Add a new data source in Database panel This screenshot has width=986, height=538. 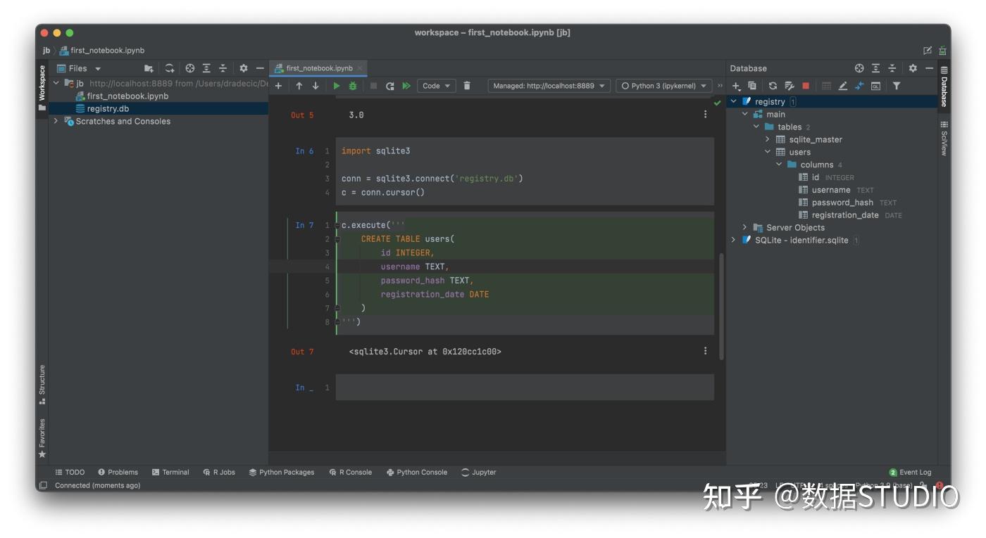[x=735, y=85]
